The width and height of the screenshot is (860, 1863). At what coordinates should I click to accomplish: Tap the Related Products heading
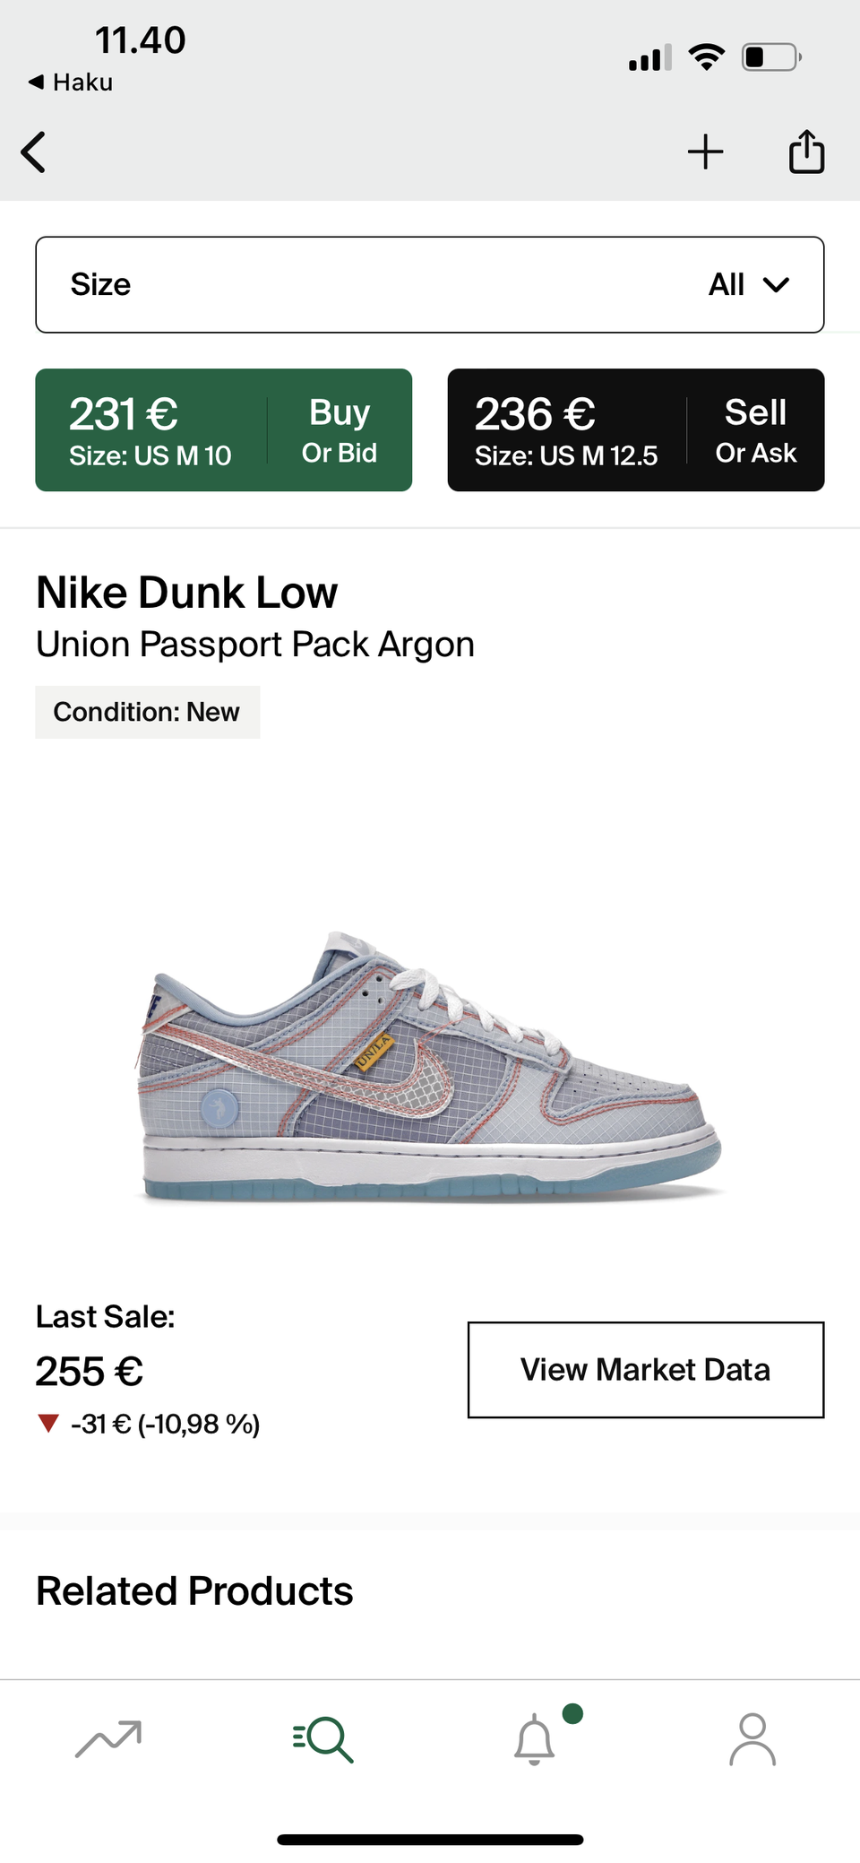point(194,1591)
